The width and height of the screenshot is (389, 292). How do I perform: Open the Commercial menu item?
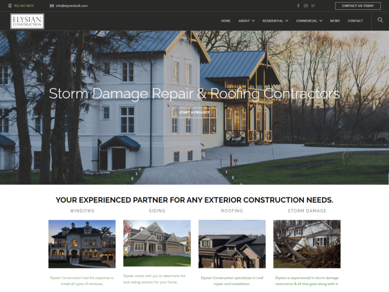[306, 21]
